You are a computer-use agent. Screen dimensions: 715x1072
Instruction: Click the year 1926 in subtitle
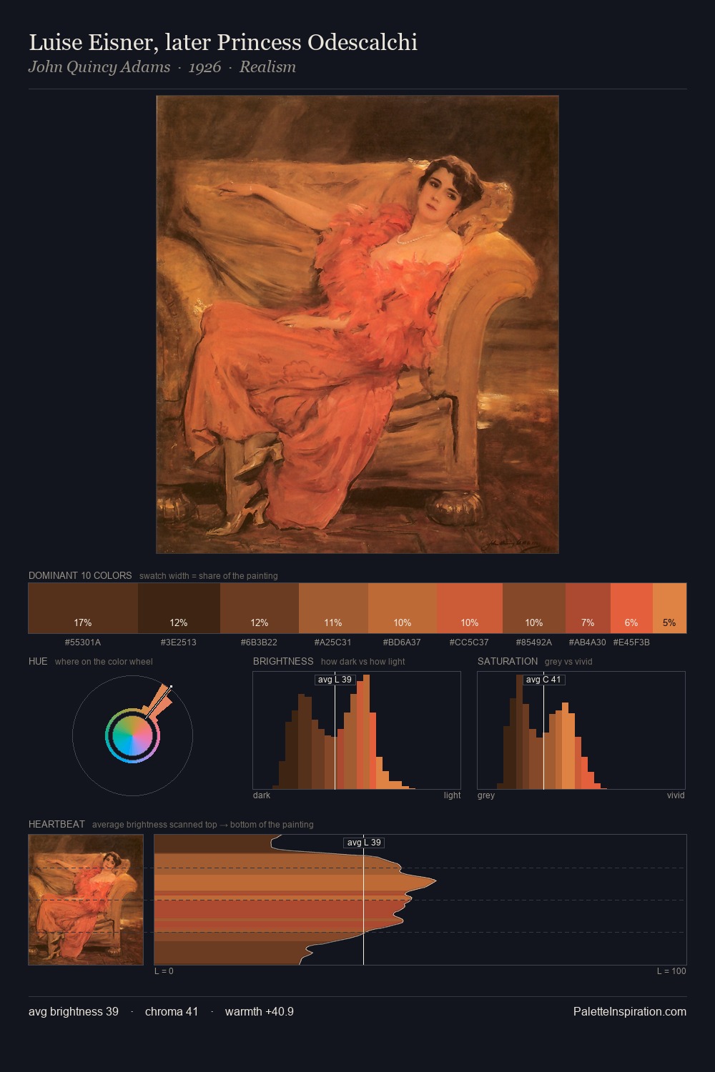pyautogui.click(x=204, y=67)
